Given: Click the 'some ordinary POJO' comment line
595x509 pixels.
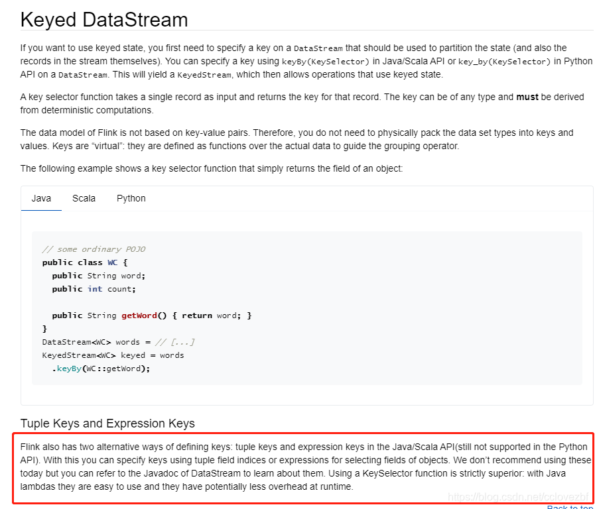Looking at the screenshot, I should (x=94, y=249).
